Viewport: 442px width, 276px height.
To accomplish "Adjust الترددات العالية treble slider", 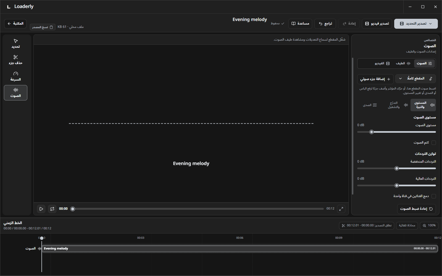I will (x=396, y=185).
